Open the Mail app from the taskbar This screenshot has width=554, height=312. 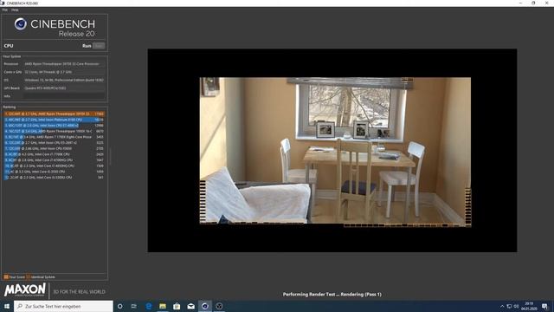(x=190, y=306)
